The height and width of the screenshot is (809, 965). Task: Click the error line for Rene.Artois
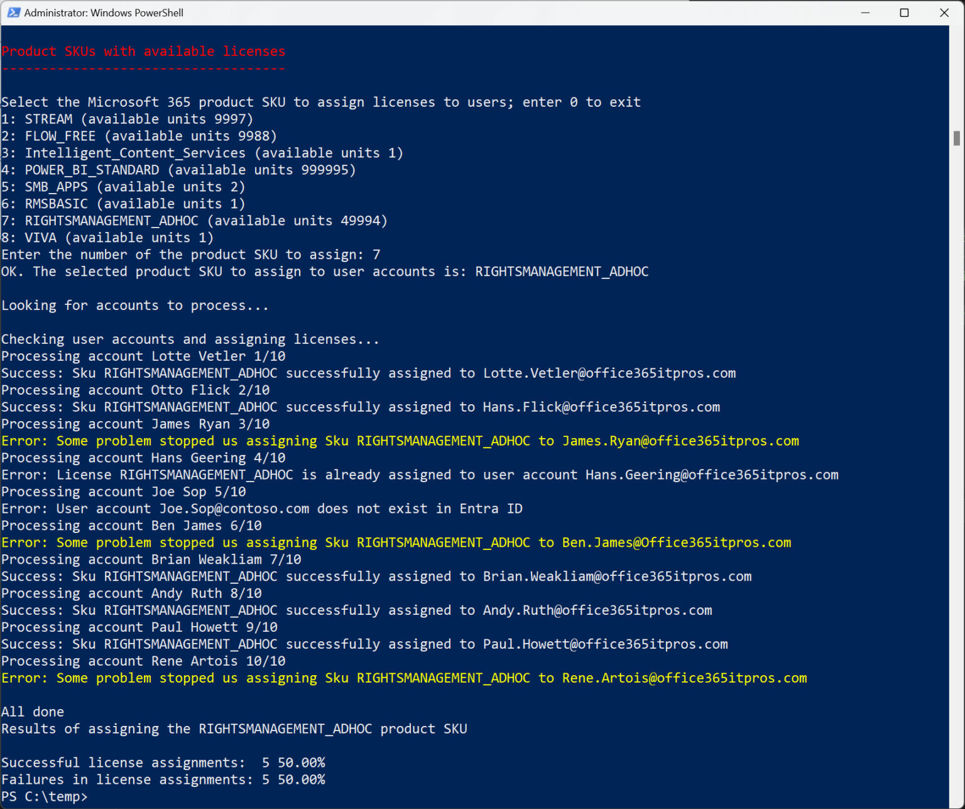(x=403, y=678)
